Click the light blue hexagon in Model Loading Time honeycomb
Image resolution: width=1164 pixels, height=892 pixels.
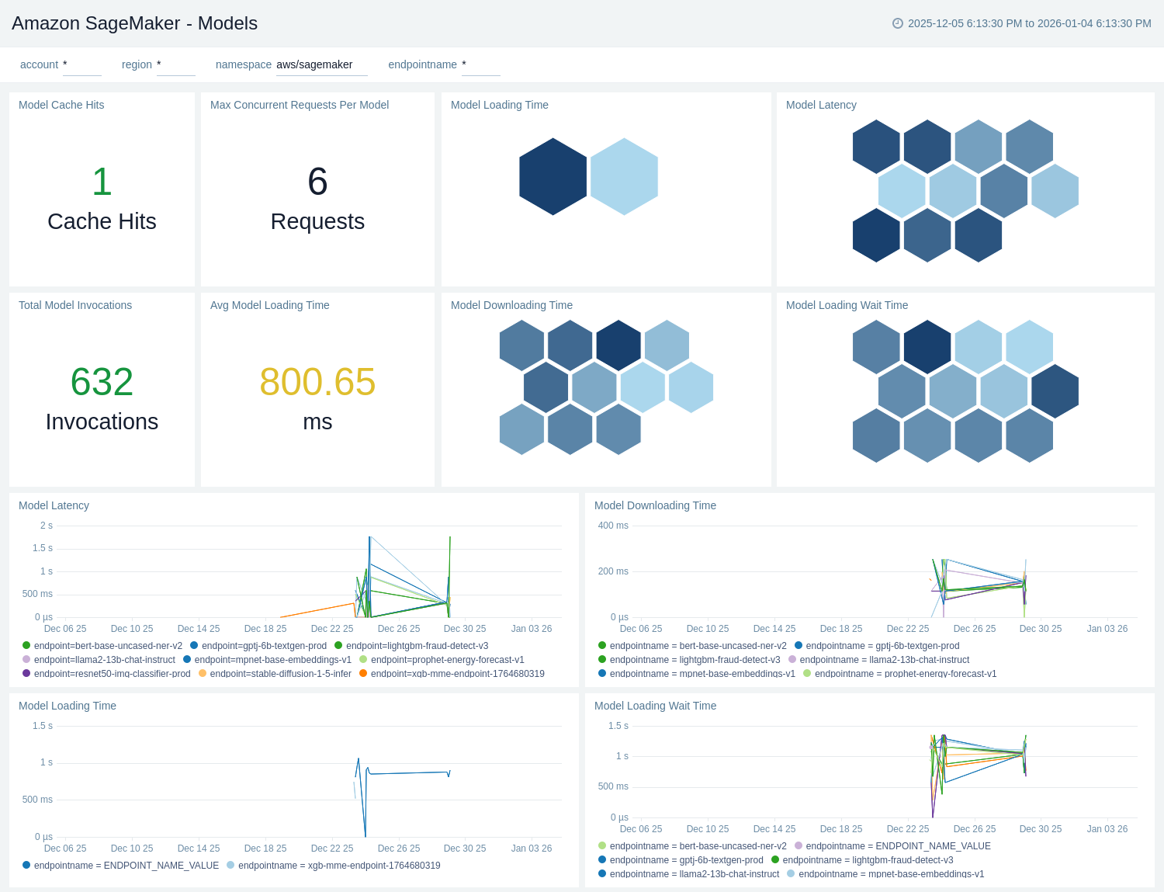(x=624, y=176)
